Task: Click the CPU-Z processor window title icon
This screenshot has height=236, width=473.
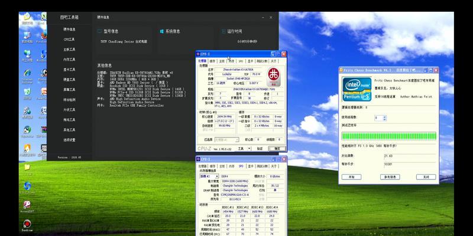Action: [198, 54]
